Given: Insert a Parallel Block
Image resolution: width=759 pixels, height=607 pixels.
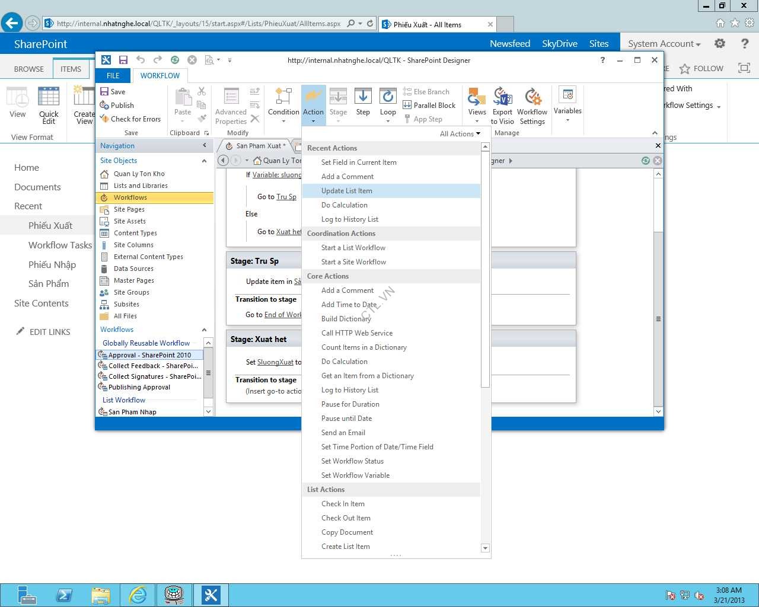Looking at the screenshot, I should tap(429, 105).
